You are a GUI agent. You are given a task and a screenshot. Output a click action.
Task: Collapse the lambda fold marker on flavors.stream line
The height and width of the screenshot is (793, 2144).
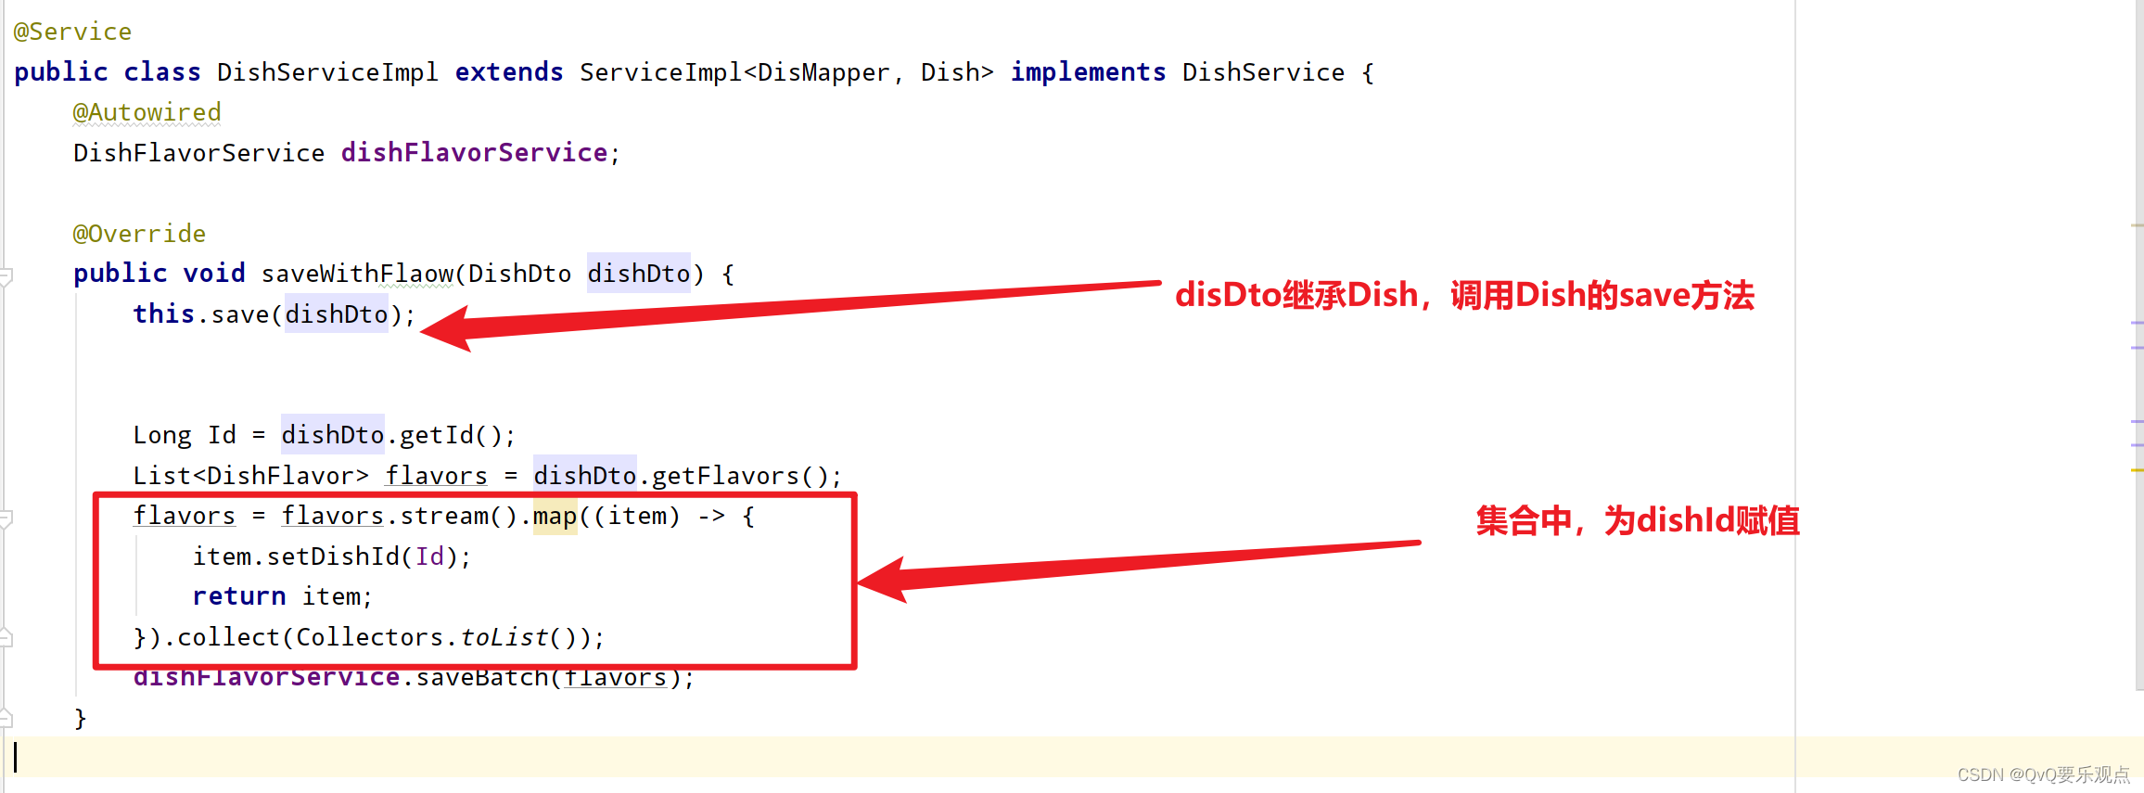(x=6, y=519)
